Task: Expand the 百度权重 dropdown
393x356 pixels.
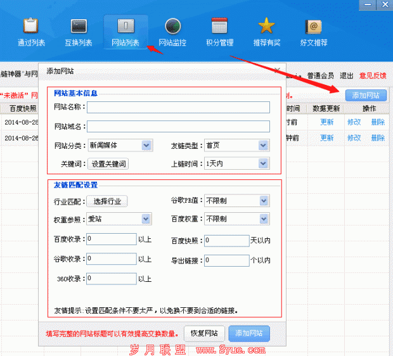Action: tap(237, 219)
